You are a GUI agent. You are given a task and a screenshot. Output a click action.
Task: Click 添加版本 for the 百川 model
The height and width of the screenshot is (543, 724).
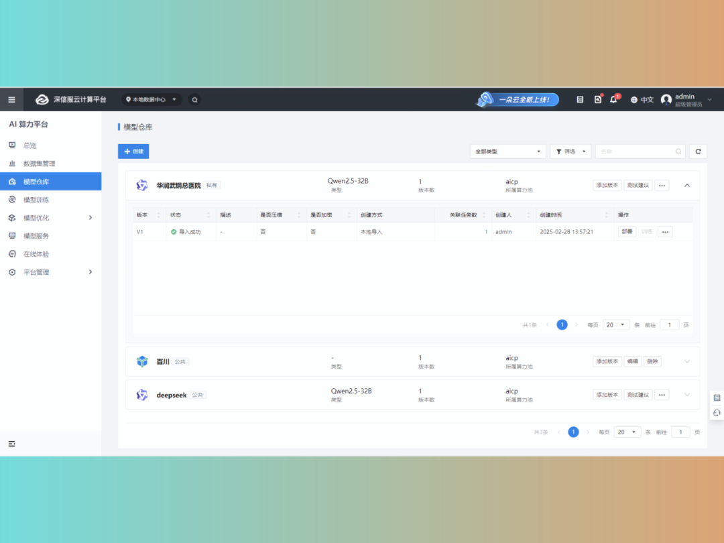[x=607, y=361]
